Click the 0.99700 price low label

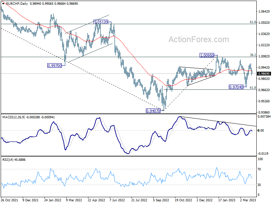tap(54, 65)
